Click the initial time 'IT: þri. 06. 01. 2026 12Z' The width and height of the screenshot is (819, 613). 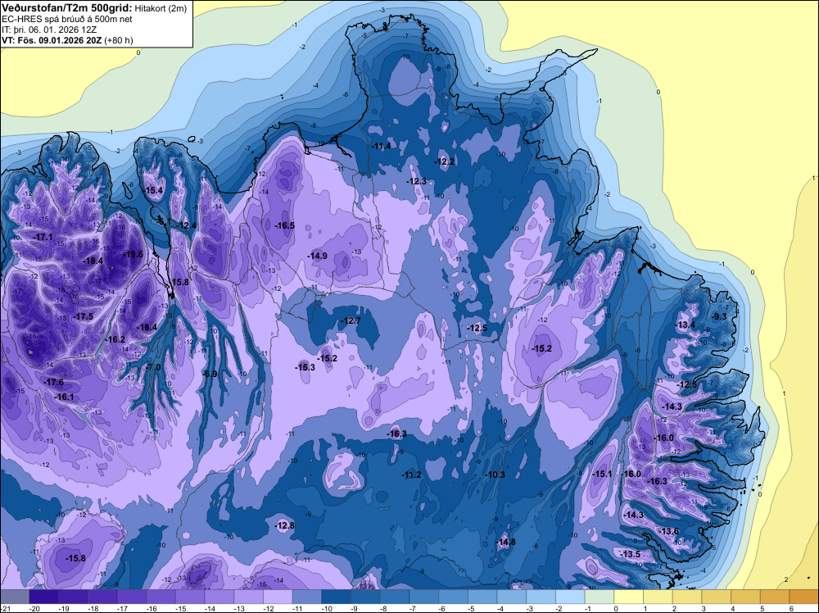point(48,30)
